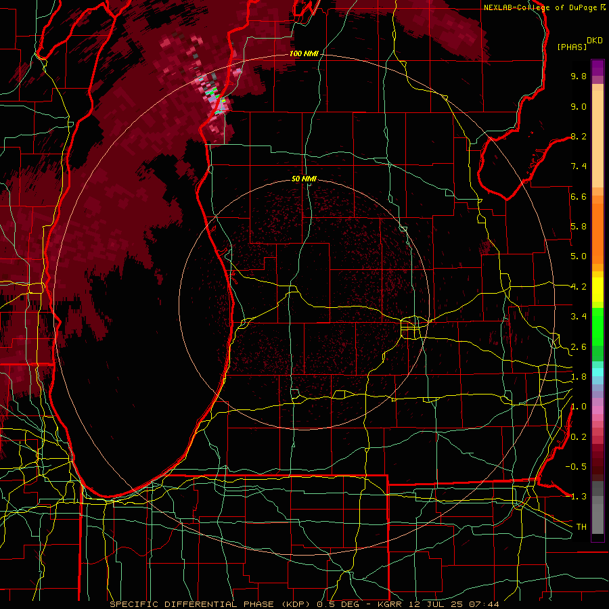Click the TH threshold label on scale
The image size is (609, 609).
[581, 527]
